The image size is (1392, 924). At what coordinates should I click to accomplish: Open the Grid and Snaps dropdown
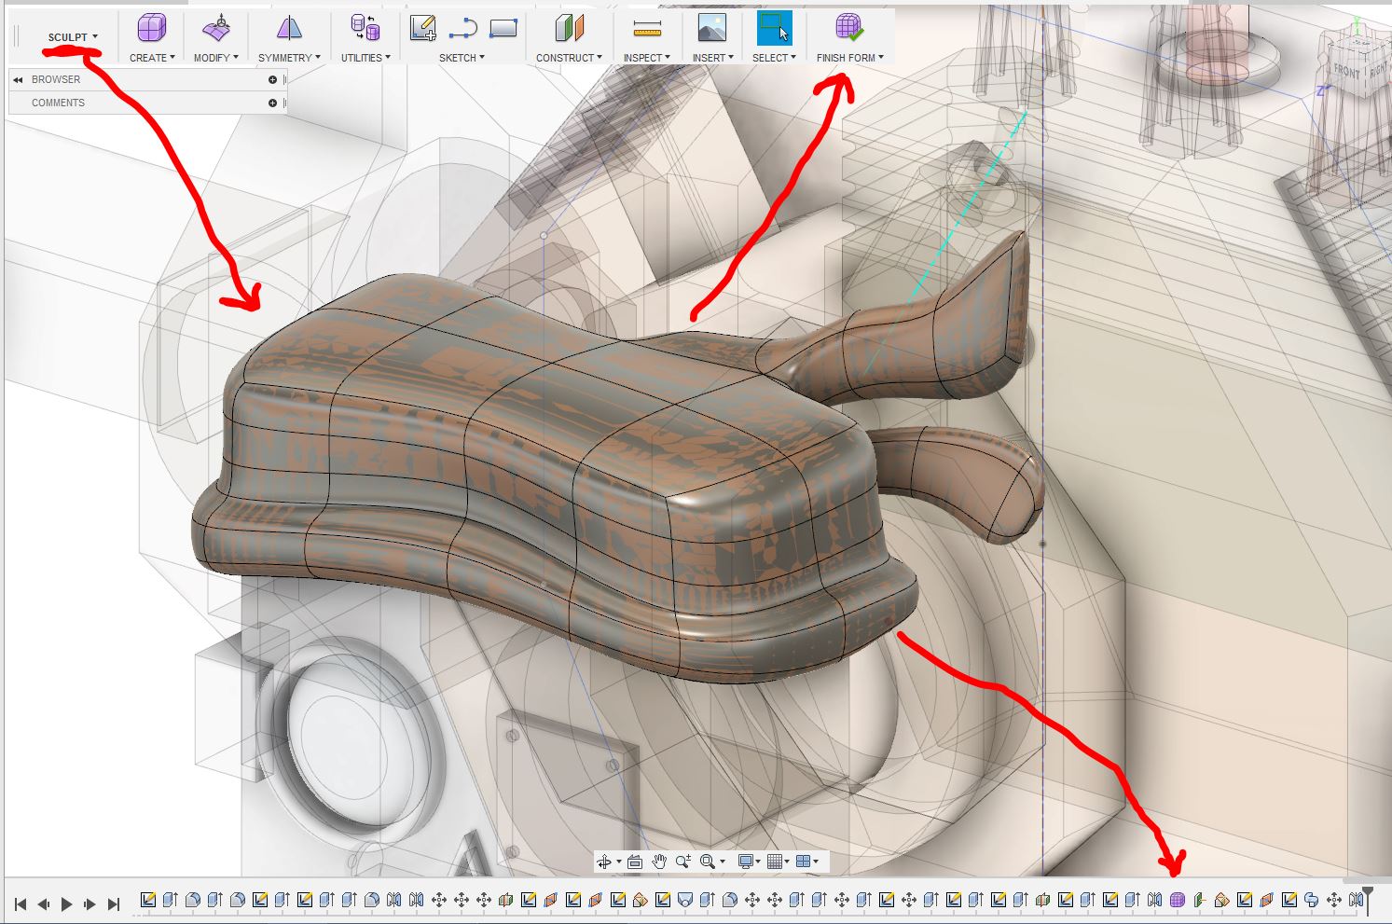[x=777, y=862]
